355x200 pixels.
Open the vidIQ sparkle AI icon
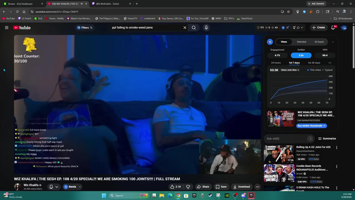pyautogui.click(x=302, y=27)
